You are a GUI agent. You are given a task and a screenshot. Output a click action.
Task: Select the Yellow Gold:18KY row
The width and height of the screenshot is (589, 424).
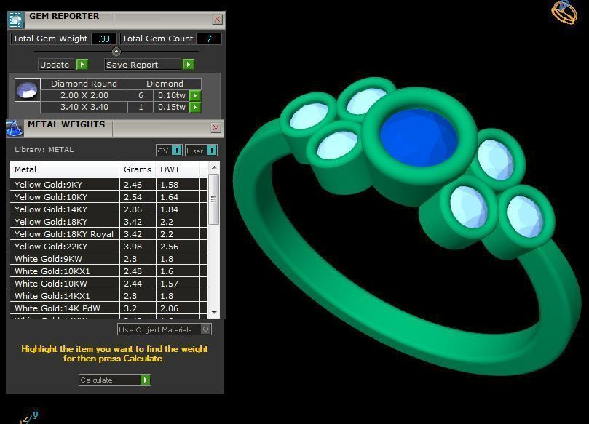109,222
